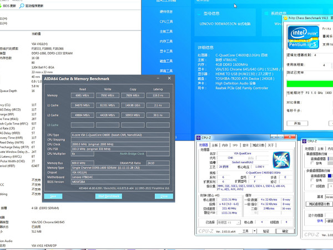Open the 基准 version dropdown

coord(329,197)
